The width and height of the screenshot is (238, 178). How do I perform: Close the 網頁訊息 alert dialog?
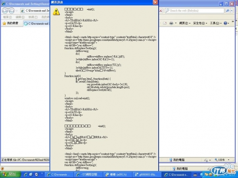pyautogui.click(x=155, y=2)
